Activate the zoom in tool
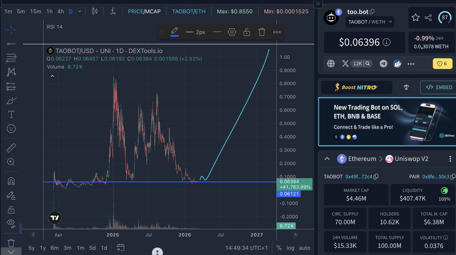 11,162
